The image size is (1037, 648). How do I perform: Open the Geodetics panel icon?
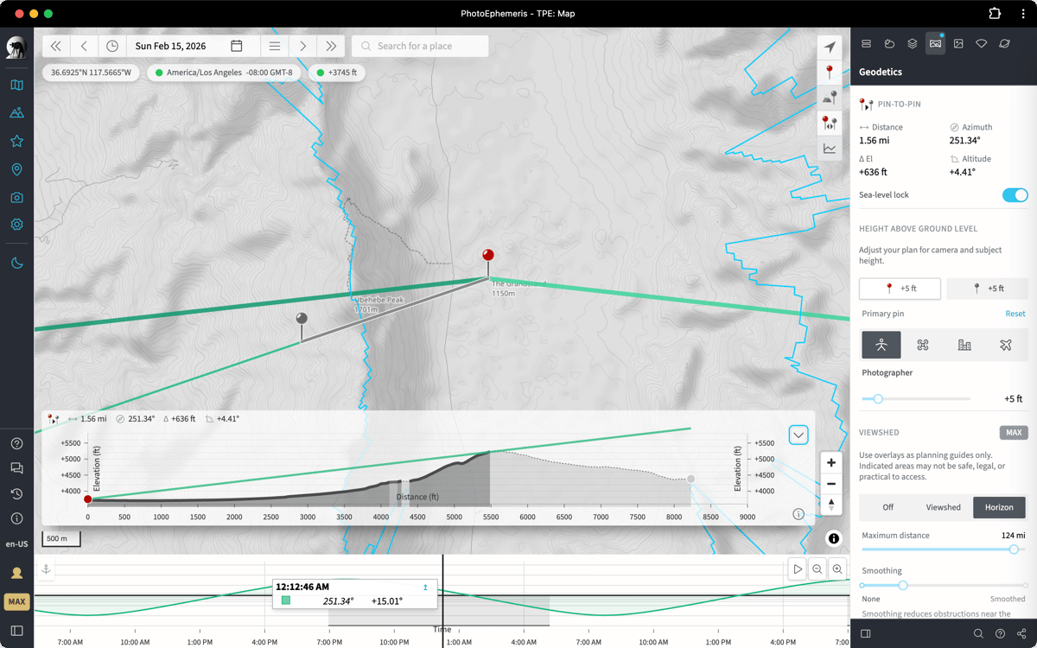click(935, 44)
